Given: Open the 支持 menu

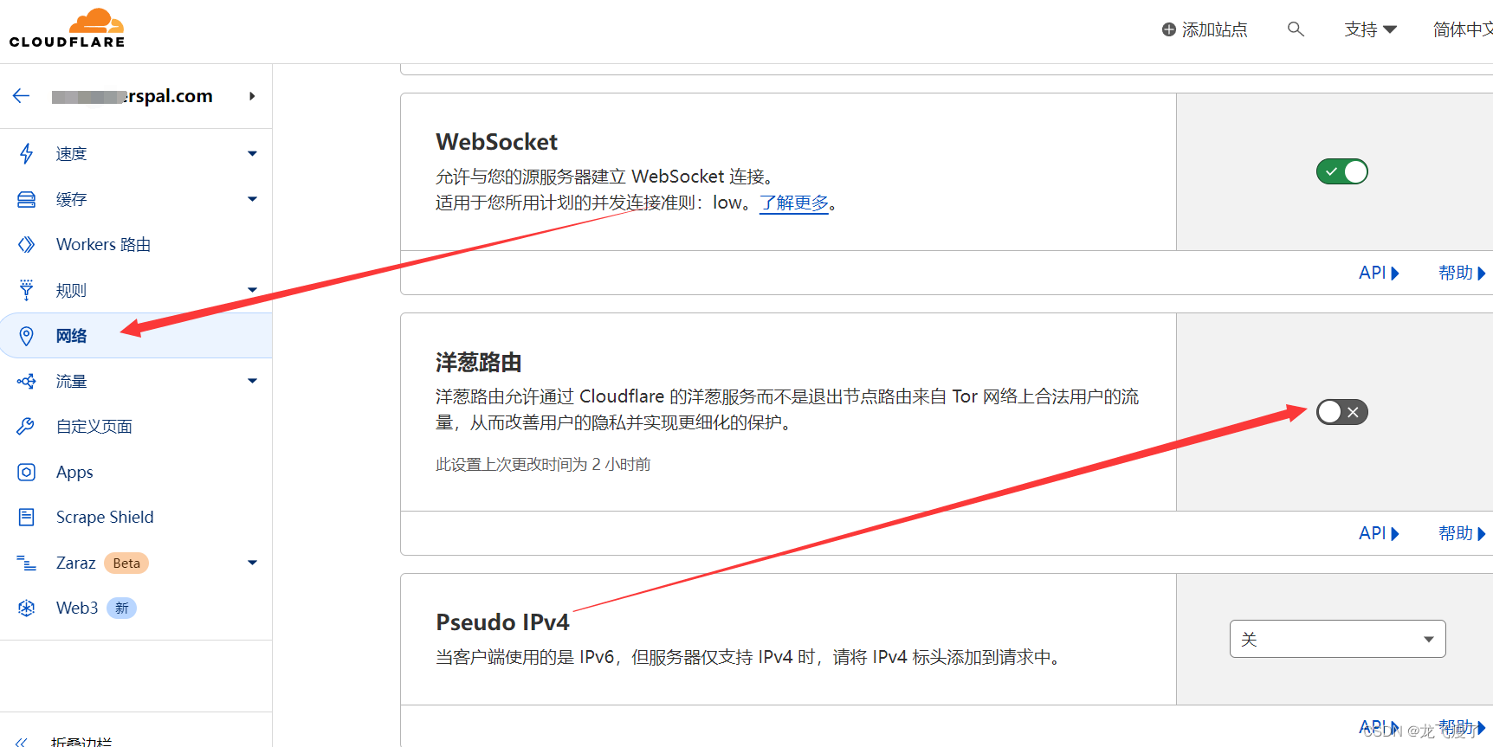Looking at the screenshot, I should pos(1370,29).
